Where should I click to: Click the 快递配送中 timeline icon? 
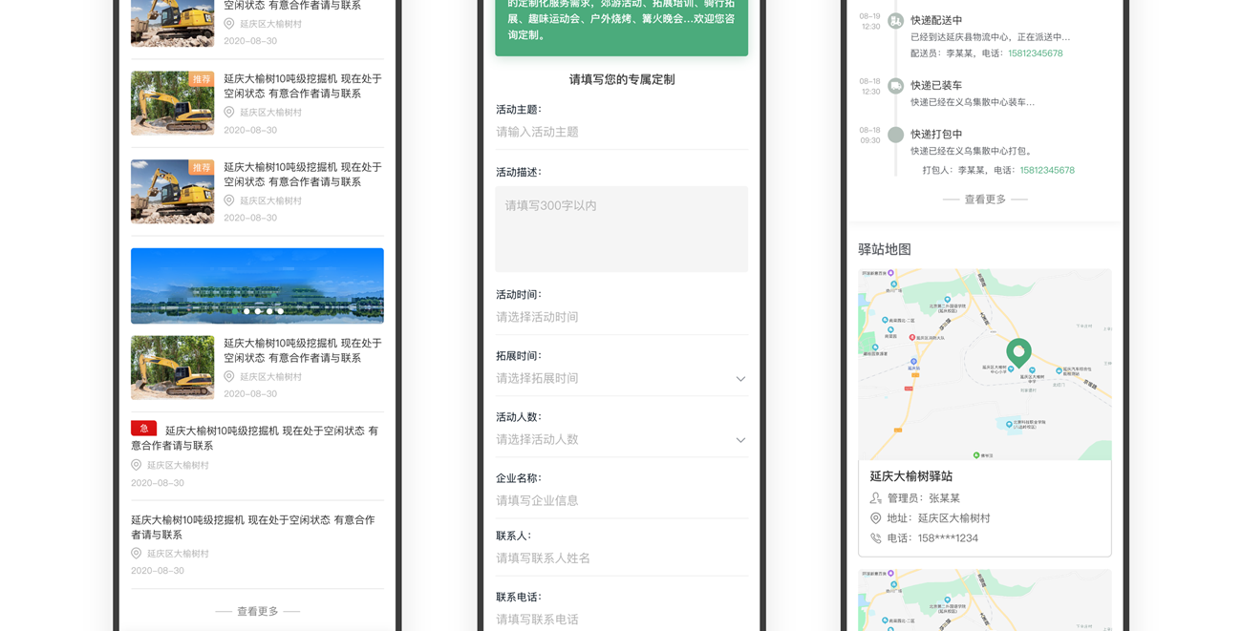pos(895,21)
